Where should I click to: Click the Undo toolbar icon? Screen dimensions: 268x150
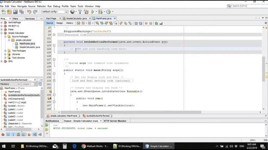click(x=29, y=12)
